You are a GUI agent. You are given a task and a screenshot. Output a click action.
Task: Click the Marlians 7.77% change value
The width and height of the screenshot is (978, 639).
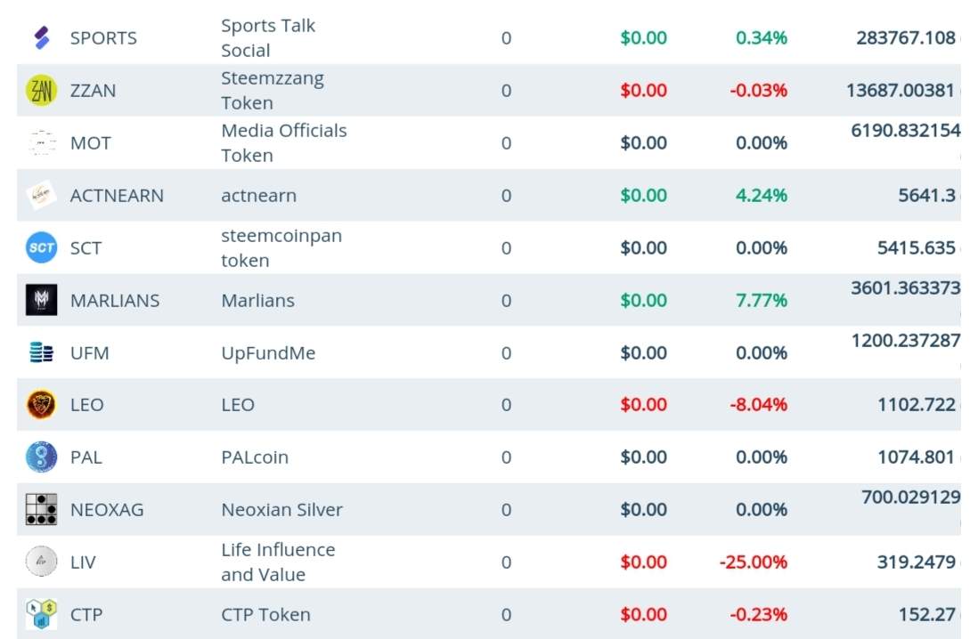point(762,301)
